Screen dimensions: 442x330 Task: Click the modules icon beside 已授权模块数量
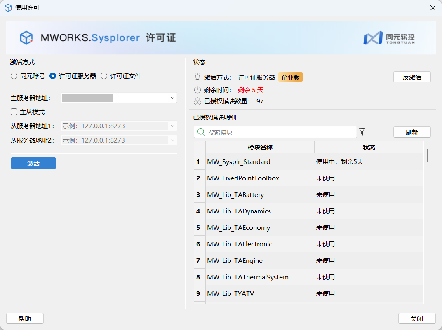coord(197,101)
